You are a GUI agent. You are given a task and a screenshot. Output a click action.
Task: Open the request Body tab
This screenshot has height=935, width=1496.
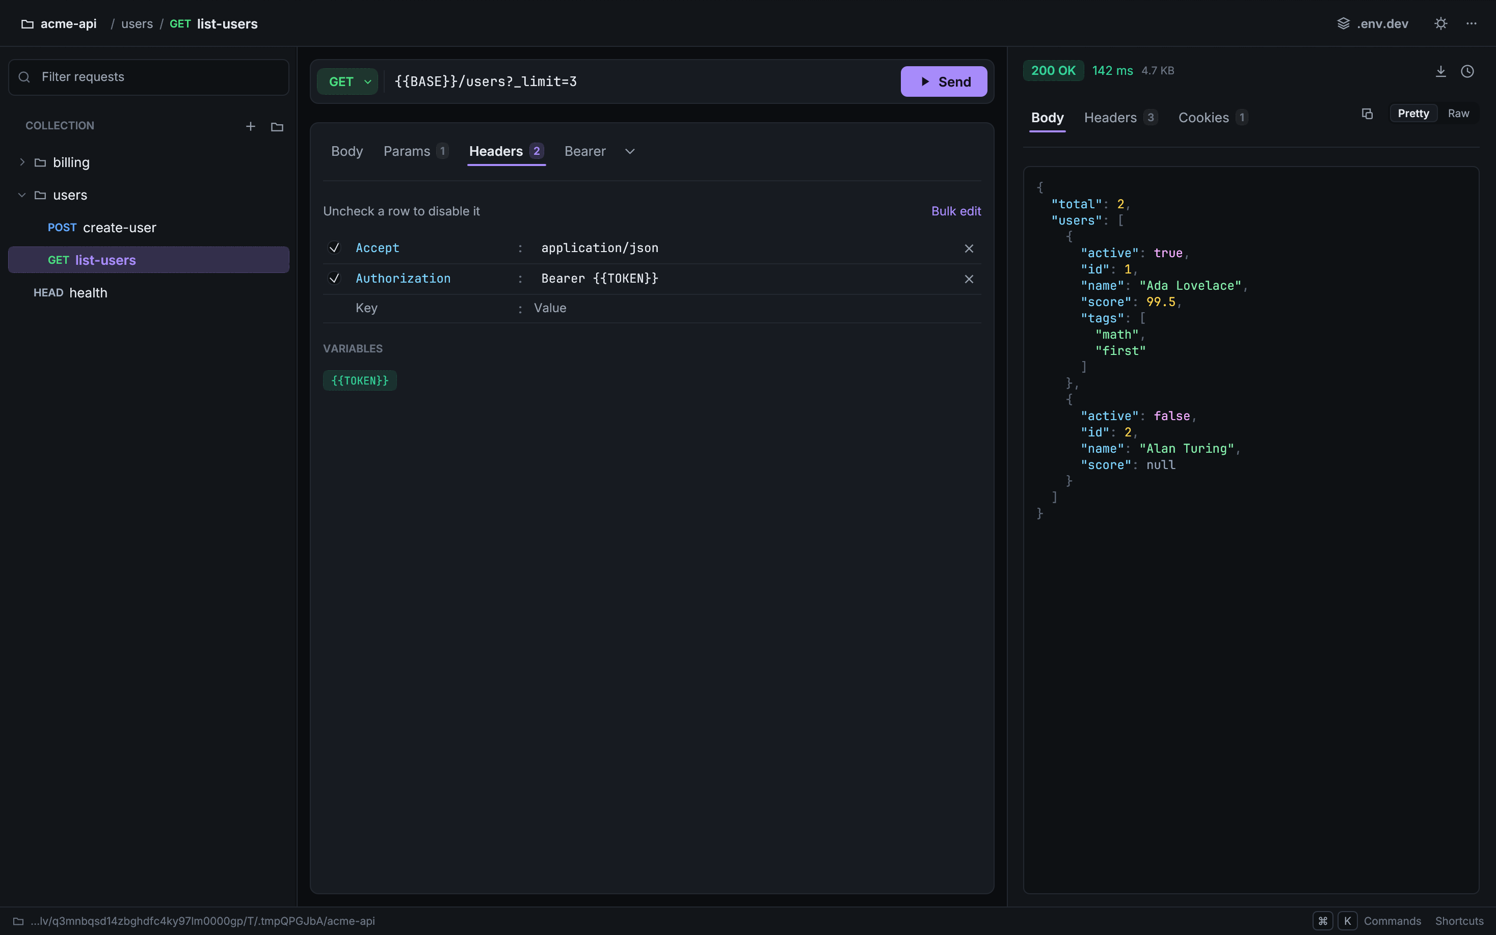click(x=347, y=152)
